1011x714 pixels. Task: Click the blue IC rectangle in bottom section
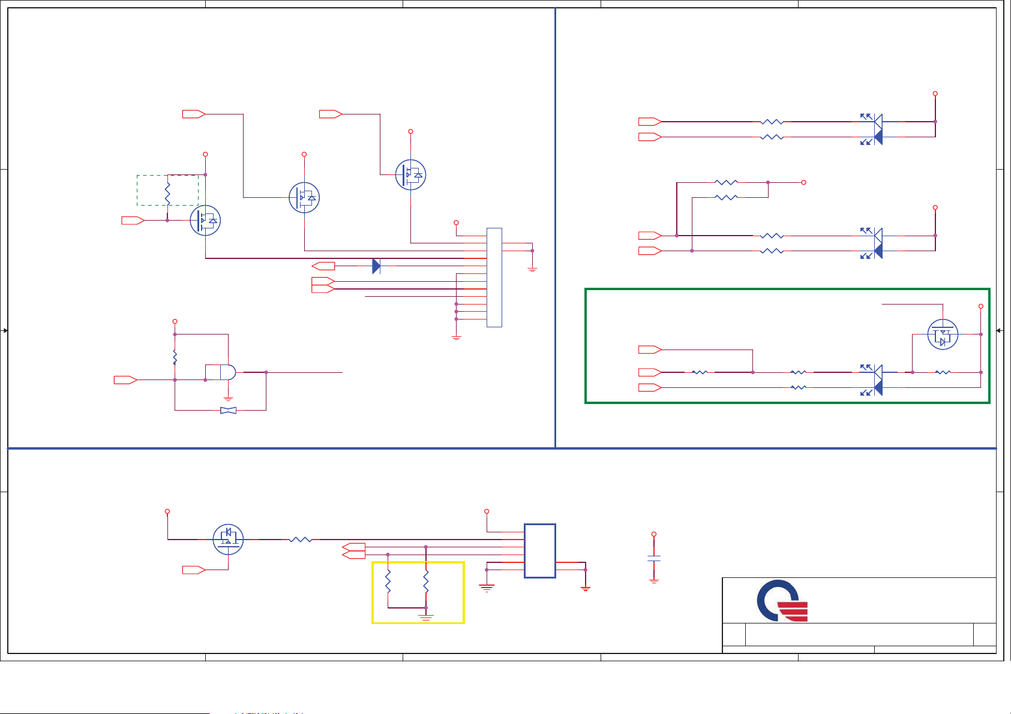[x=539, y=551]
